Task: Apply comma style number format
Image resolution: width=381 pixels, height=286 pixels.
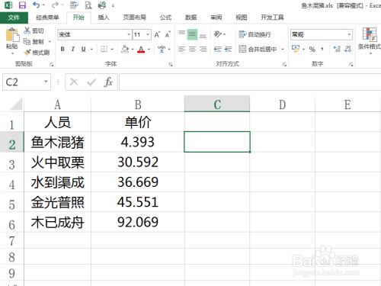Action: (x=322, y=49)
